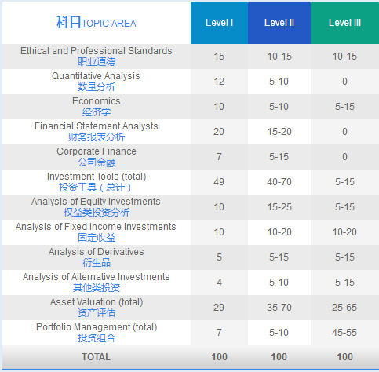This screenshot has height=372, width=379.
Task: Select the Level III Portfolio Management 45-55 cell
Action: tap(344, 333)
